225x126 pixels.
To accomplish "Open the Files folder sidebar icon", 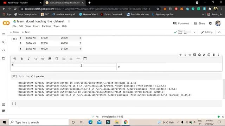I will [x=4, y=58].
